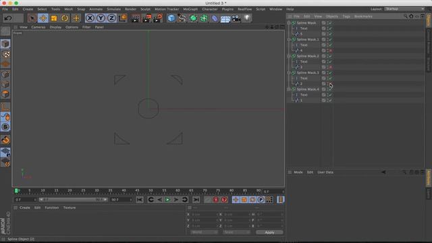The width and height of the screenshot is (432, 243).
Task: Activate the Rotate tool
Action: [65, 18]
